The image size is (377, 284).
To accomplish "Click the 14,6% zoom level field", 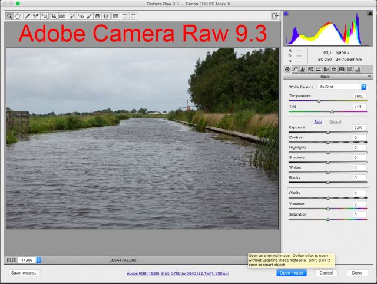I will (x=27, y=260).
